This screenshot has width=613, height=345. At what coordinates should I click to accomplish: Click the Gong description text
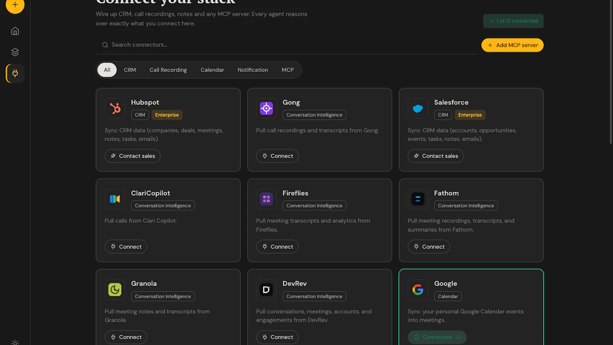coord(318,130)
